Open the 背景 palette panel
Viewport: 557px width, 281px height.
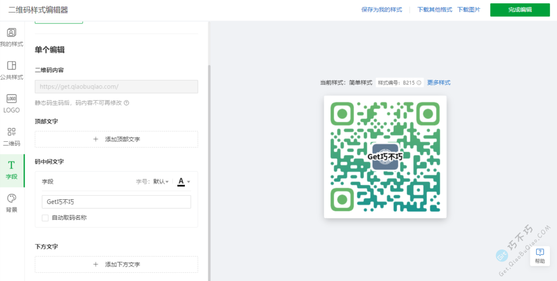pyautogui.click(x=11, y=202)
